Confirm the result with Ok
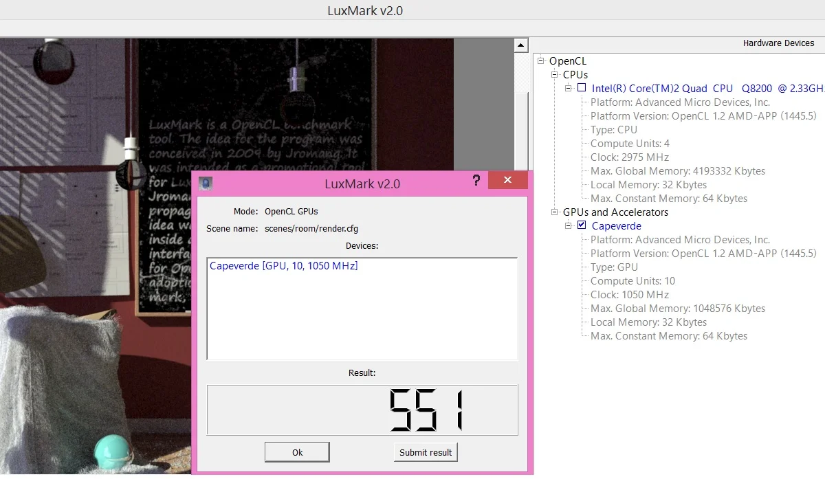Viewport: 825px width, 479px height. (297, 452)
